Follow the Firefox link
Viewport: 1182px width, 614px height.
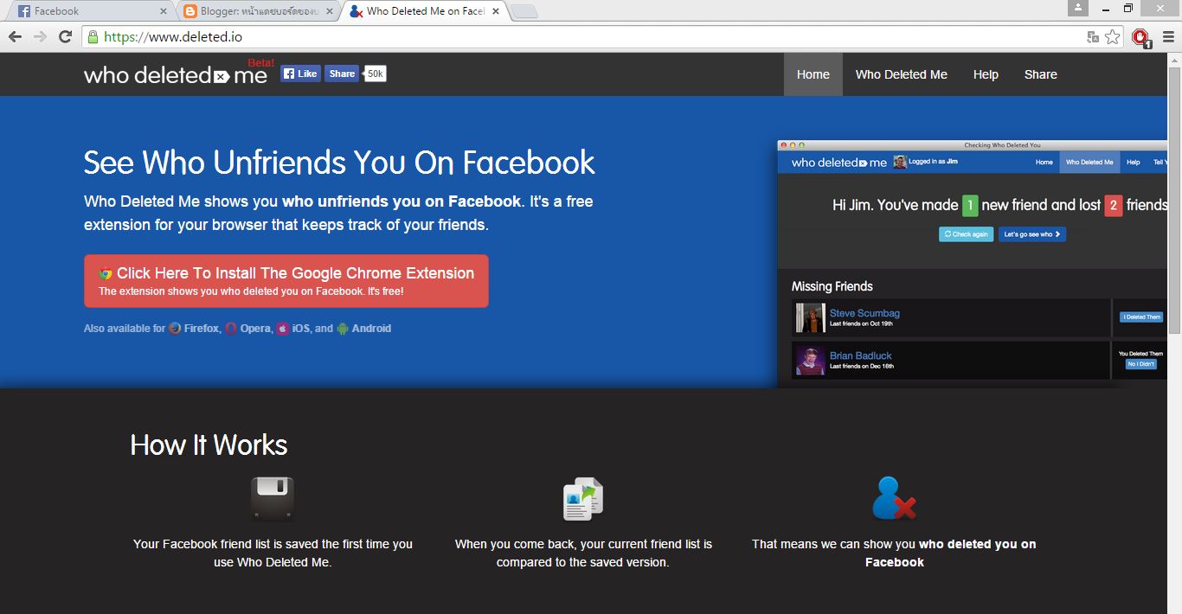[202, 329]
